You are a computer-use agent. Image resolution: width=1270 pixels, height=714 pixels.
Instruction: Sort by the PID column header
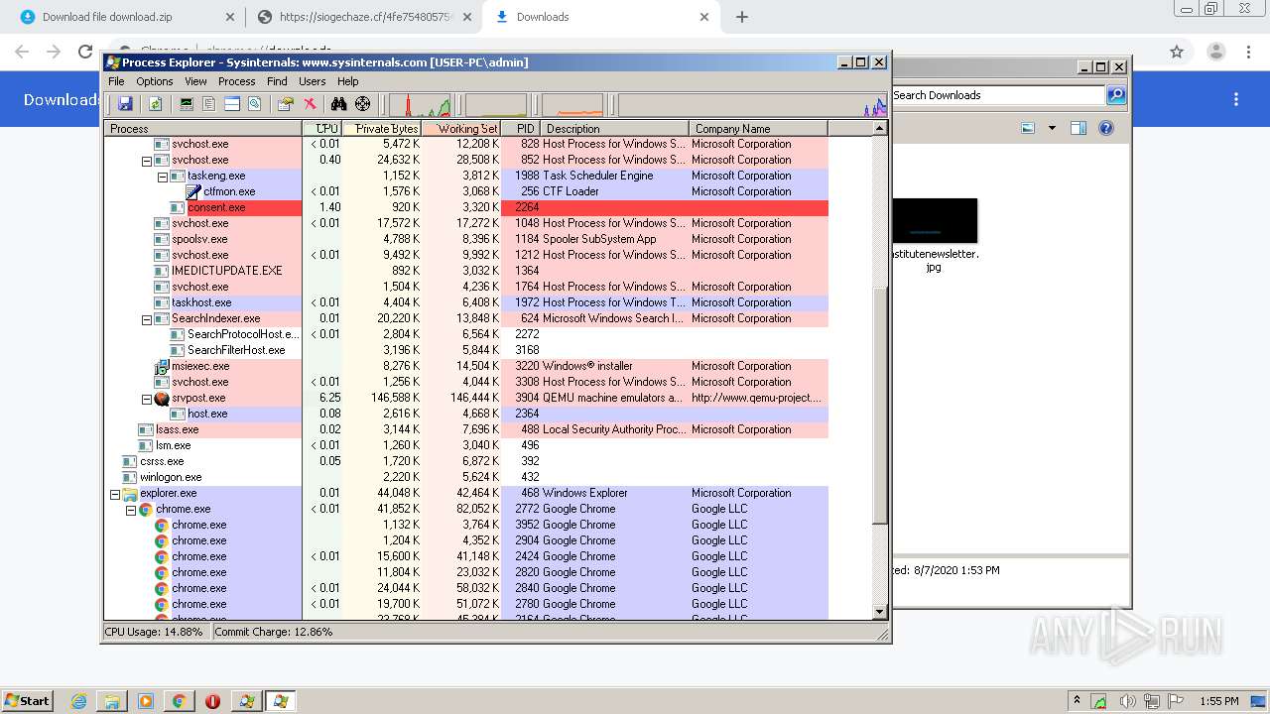point(521,128)
